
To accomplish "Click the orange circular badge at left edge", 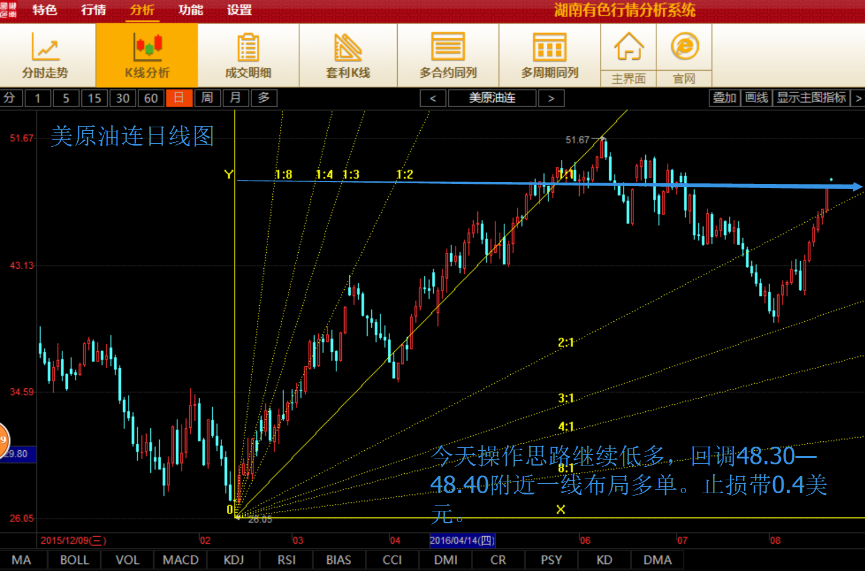I will point(4,440).
